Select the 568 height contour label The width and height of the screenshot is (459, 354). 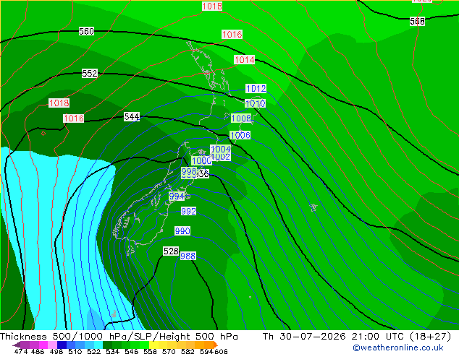point(417,22)
